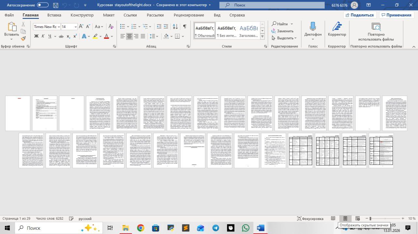Undo the last action
This screenshot has width=418, height=234.
tap(64, 5)
